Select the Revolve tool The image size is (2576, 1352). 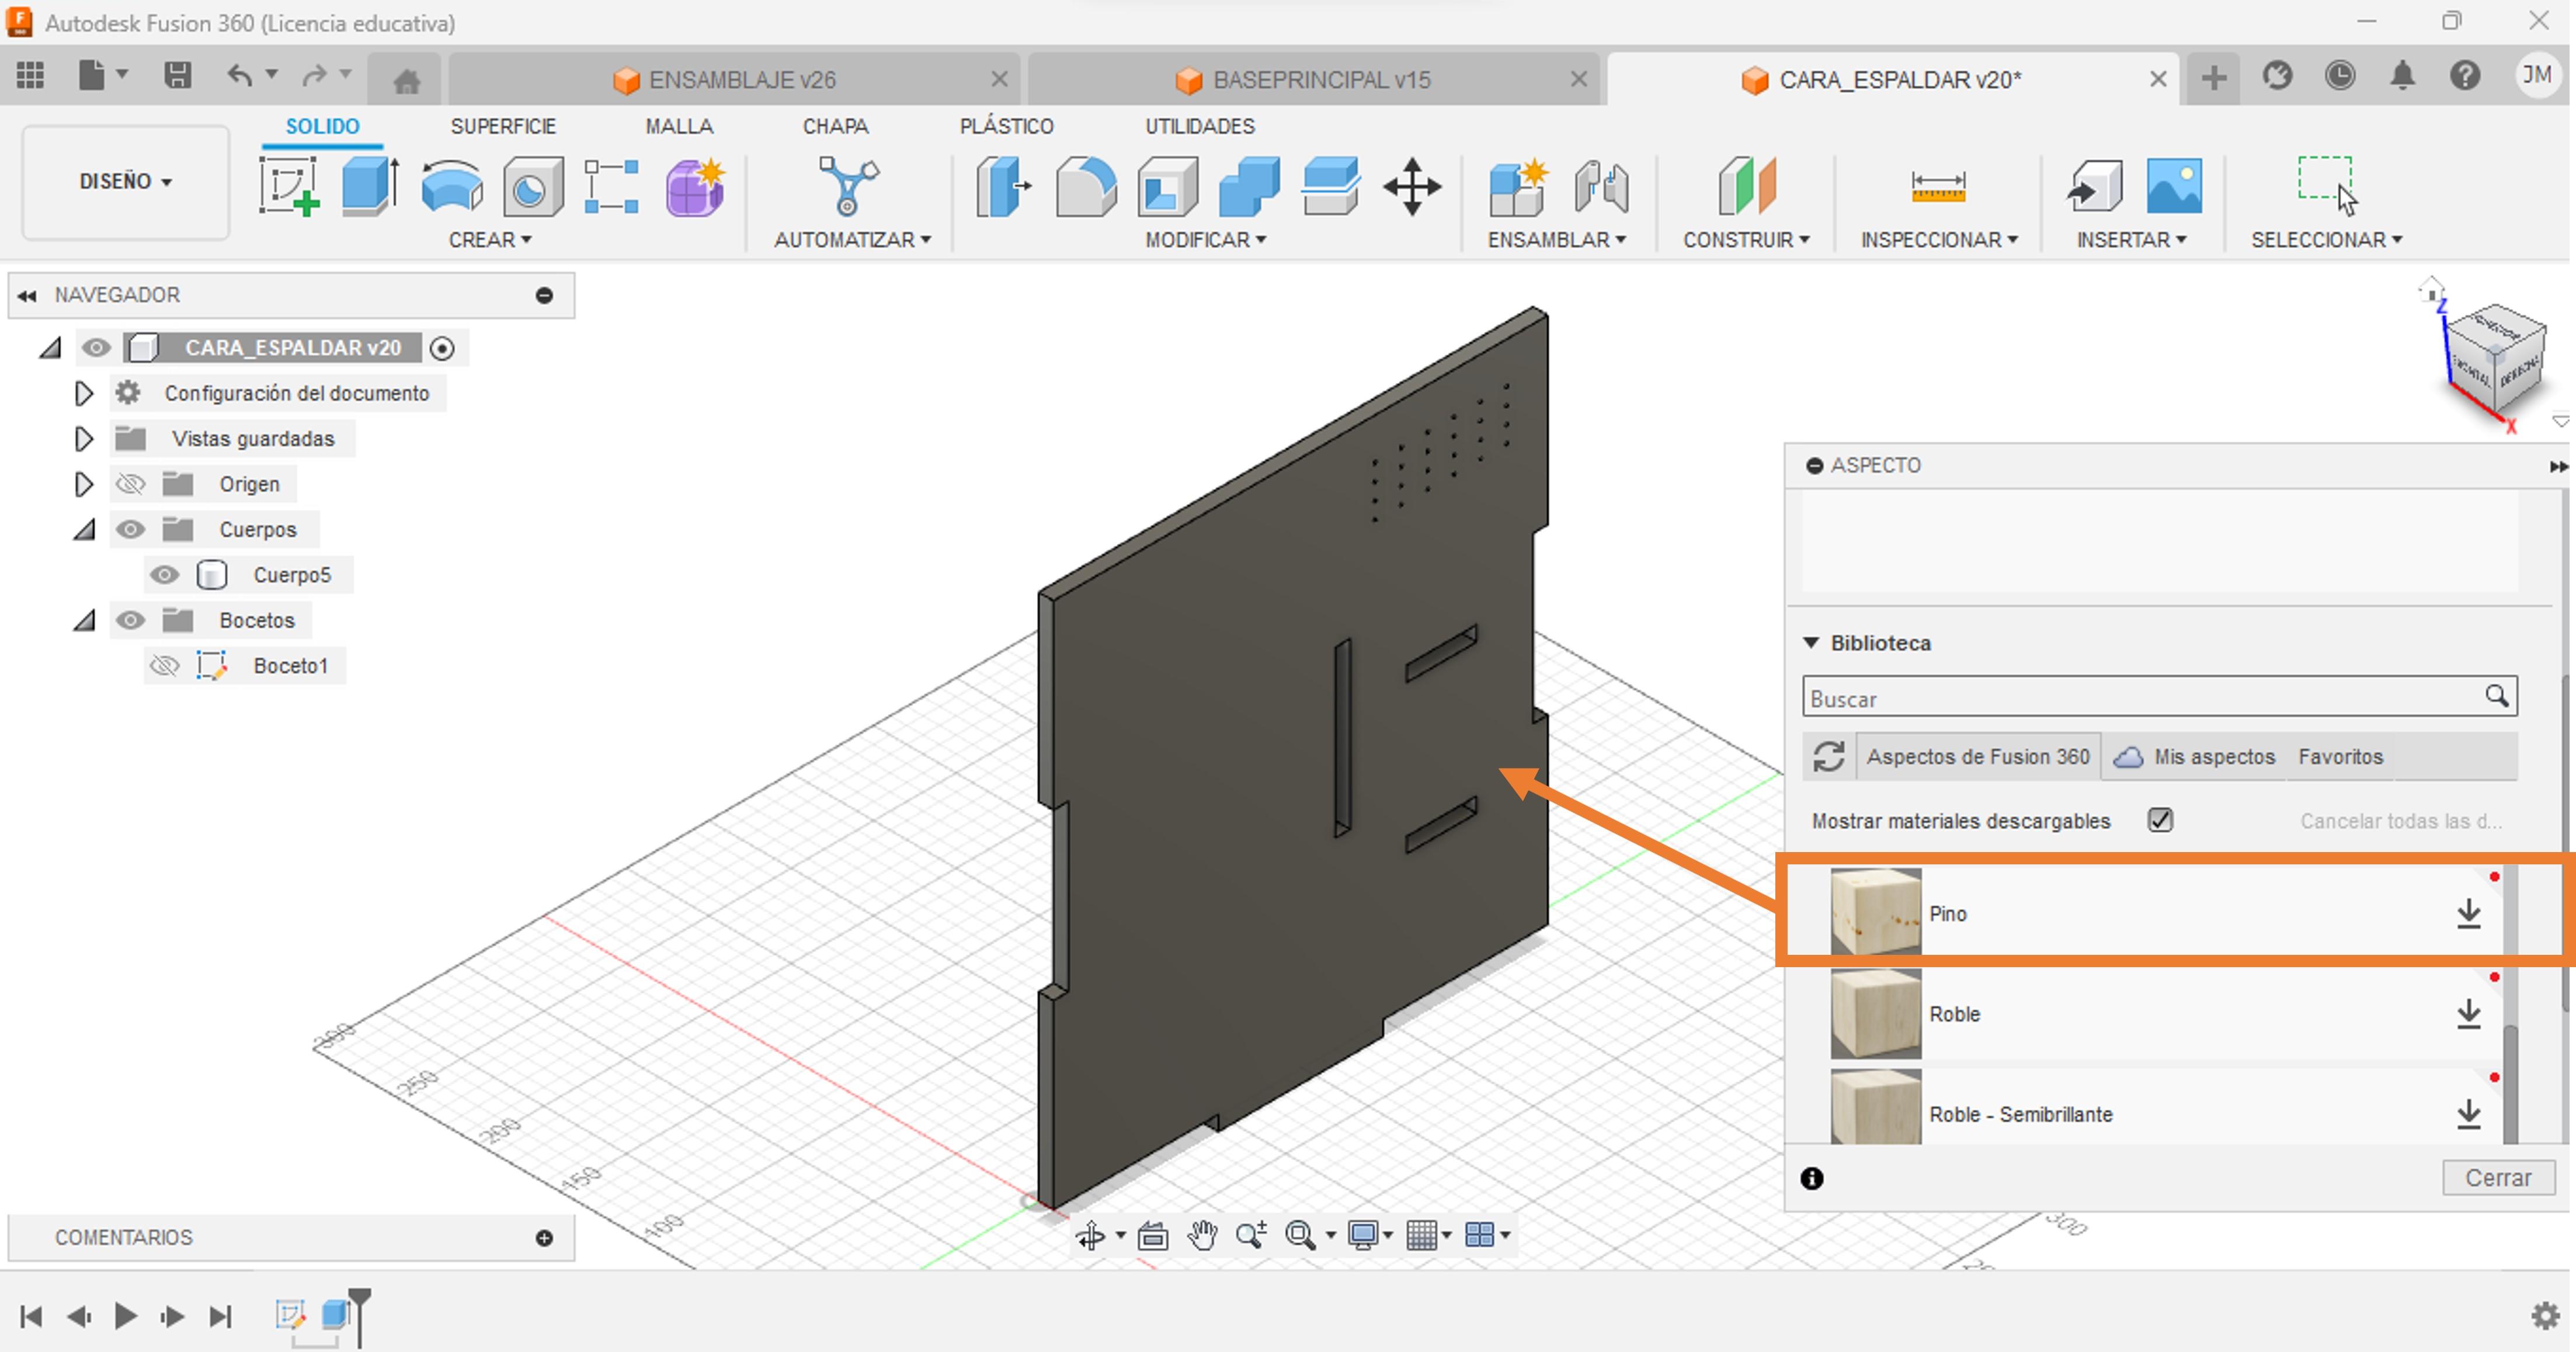[451, 186]
